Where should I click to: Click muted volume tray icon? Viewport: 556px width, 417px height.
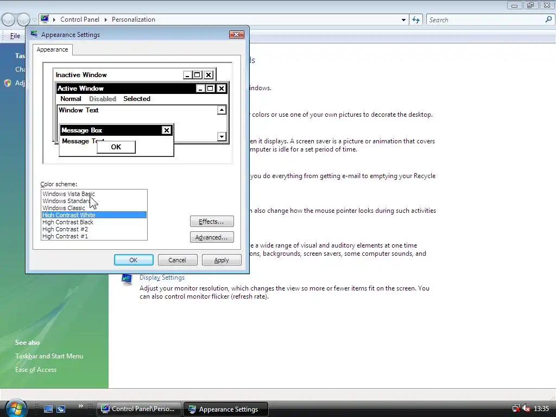526,408
